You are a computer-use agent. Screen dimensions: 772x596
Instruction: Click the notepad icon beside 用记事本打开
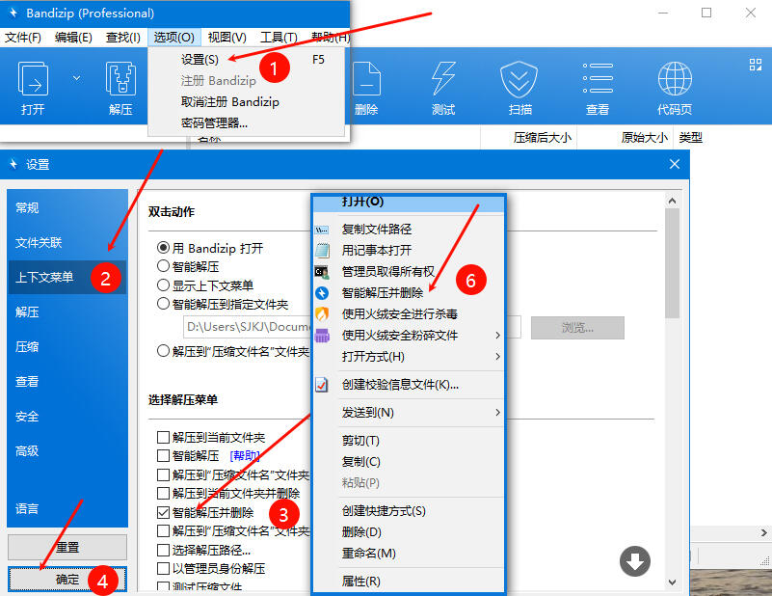click(322, 250)
